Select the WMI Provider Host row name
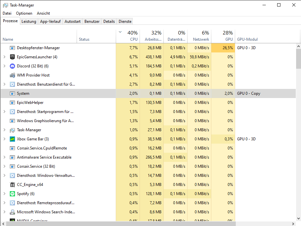 click(x=33, y=75)
